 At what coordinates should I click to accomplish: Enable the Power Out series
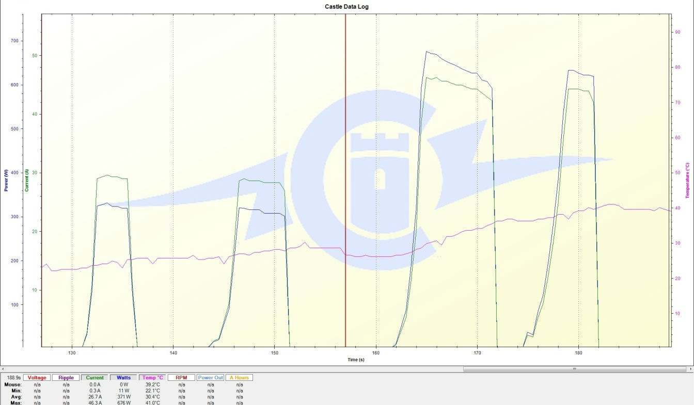point(211,378)
